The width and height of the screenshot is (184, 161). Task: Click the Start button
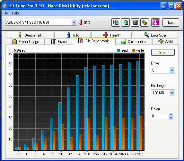point(163,52)
